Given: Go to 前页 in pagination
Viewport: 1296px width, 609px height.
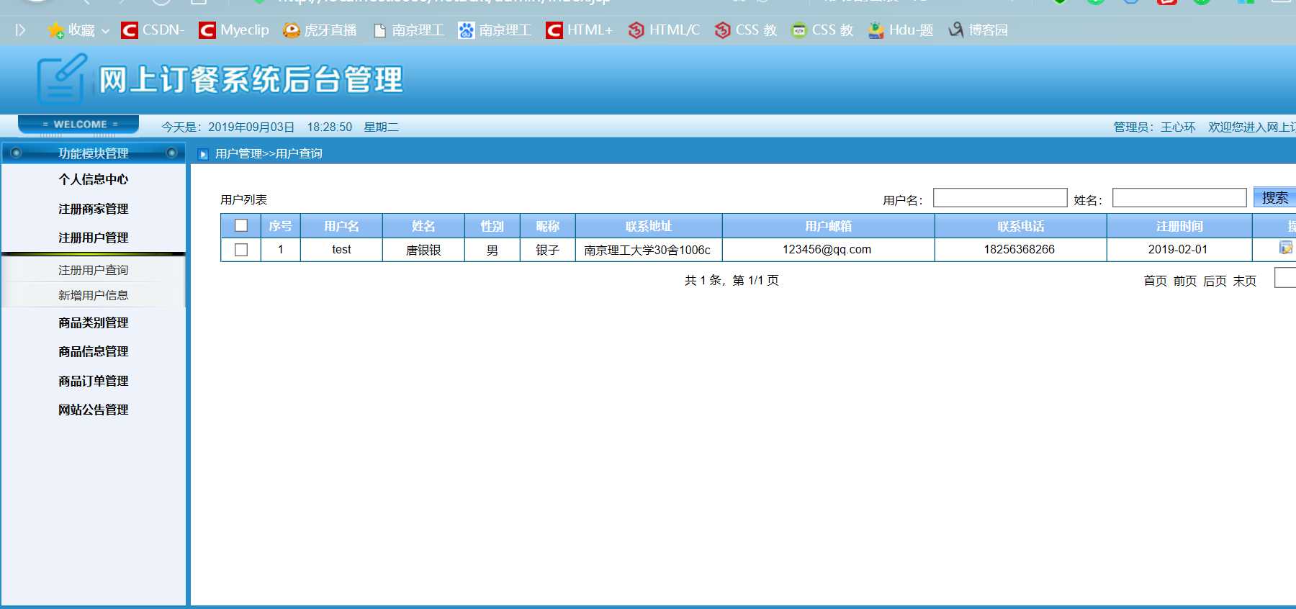Looking at the screenshot, I should pos(1184,281).
